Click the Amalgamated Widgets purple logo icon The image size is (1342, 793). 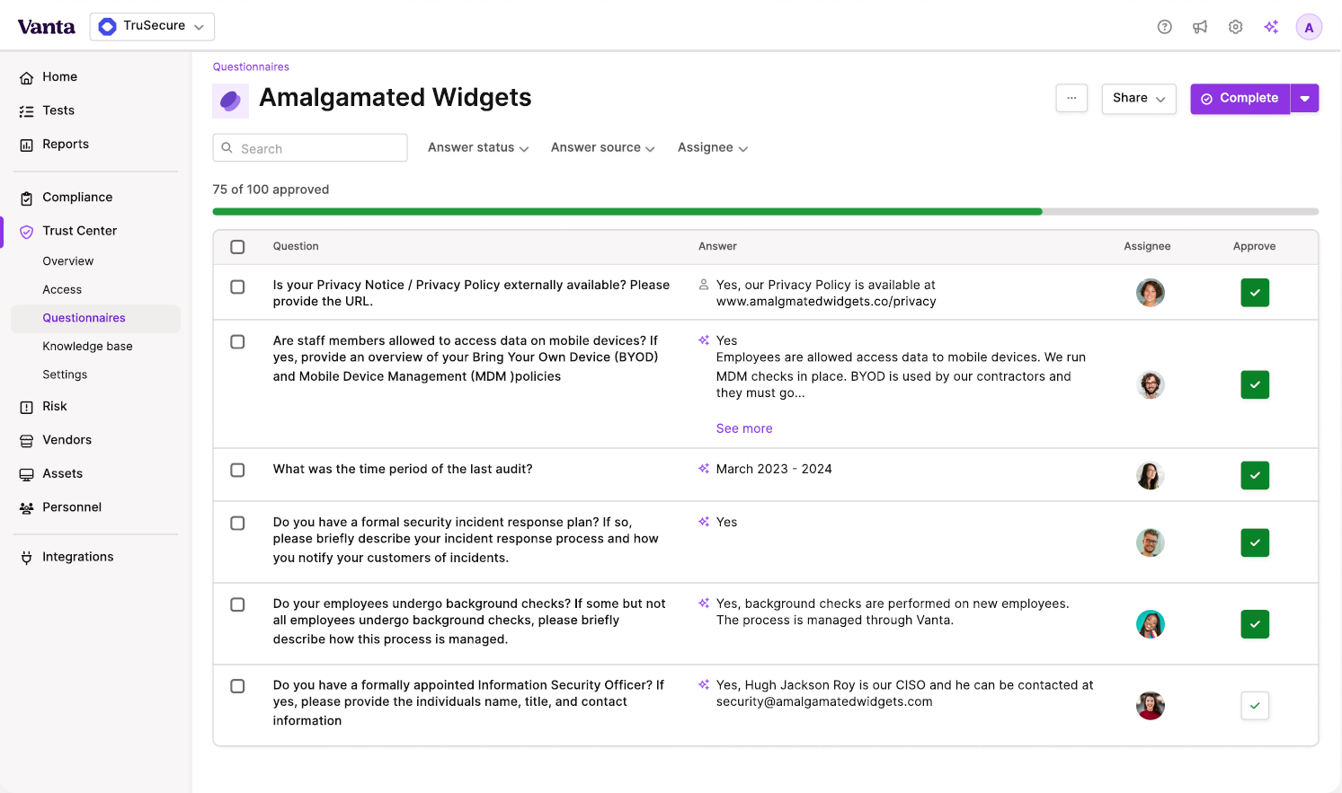point(230,101)
